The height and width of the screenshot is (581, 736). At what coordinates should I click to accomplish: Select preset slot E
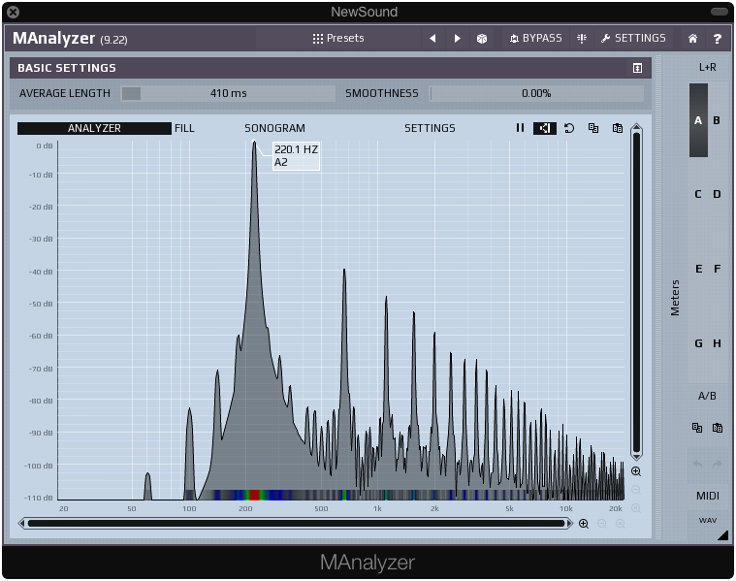(698, 269)
